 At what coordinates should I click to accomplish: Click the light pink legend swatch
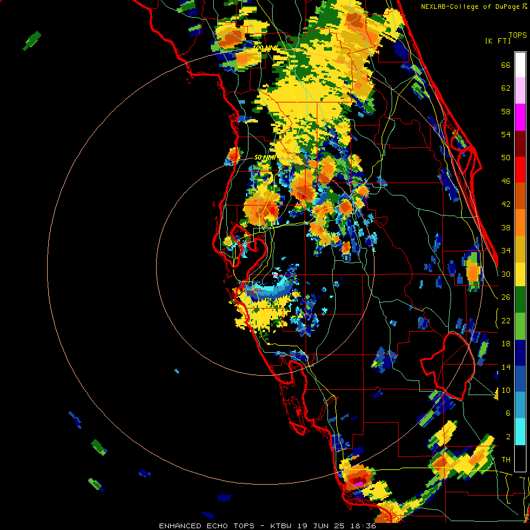(520, 90)
